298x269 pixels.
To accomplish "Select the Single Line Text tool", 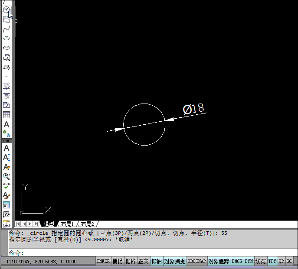I will [7, 157].
